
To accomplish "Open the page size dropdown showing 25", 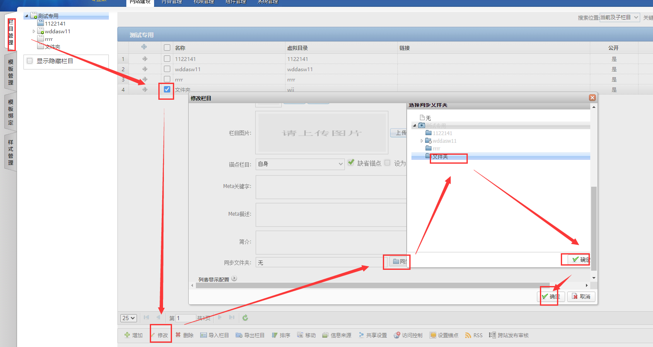I will (128, 318).
